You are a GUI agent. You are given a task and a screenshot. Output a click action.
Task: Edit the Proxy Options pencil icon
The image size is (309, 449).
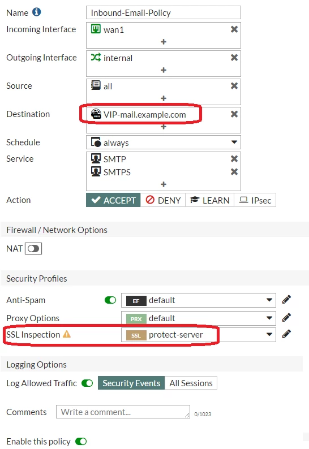tap(286, 318)
